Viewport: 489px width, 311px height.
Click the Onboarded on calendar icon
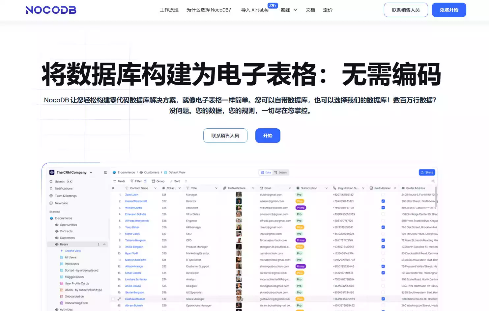tap(62, 297)
